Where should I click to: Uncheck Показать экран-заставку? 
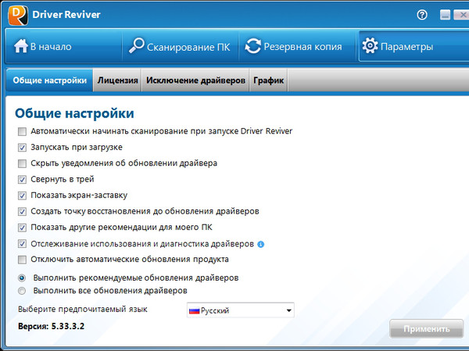[x=22, y=195]
